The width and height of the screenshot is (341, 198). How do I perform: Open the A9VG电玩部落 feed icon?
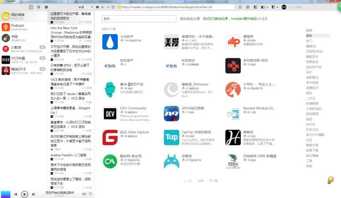coord(171,113)
